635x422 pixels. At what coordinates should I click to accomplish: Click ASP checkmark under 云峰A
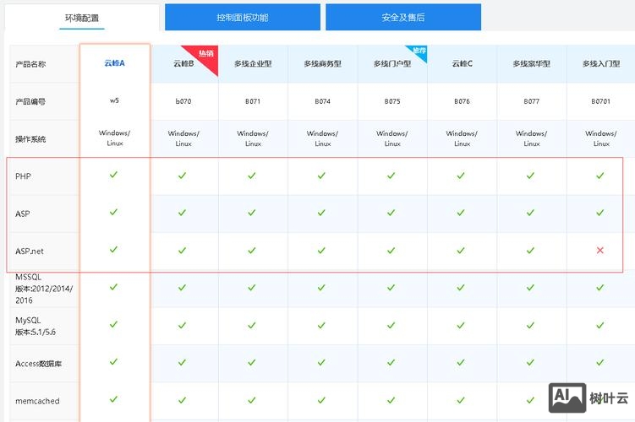[113, 212]
